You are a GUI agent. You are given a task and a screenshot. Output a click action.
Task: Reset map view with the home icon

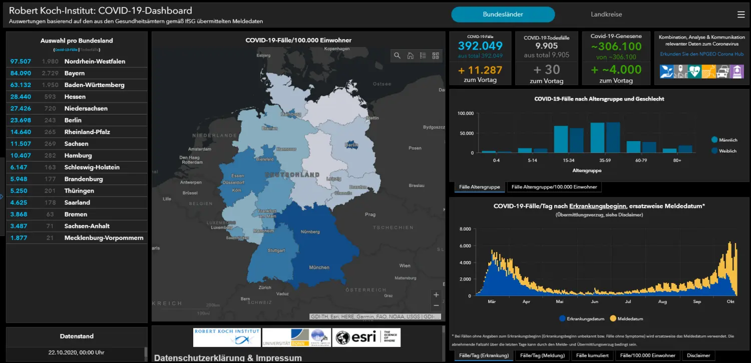(410, 56)
